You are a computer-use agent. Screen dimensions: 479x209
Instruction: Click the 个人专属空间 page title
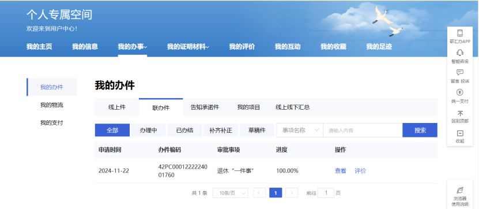coord(59,14)
